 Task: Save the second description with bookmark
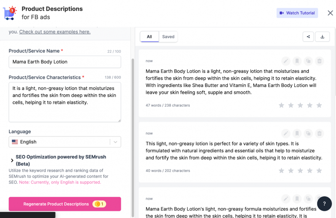point(297,133)
